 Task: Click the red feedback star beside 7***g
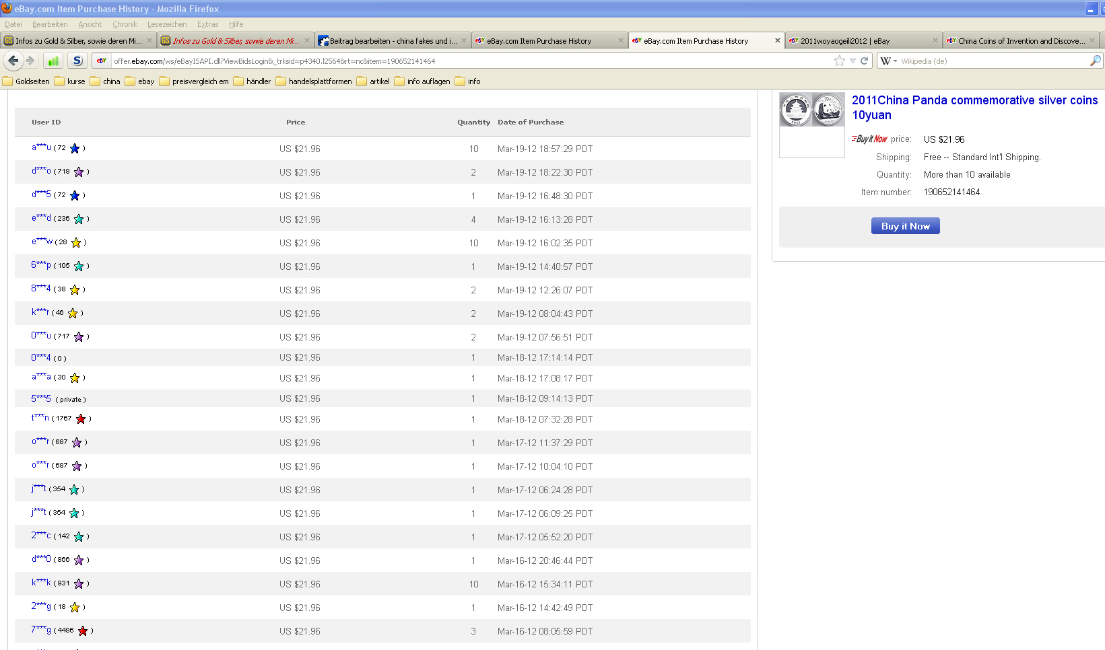[x=83, y=630]
